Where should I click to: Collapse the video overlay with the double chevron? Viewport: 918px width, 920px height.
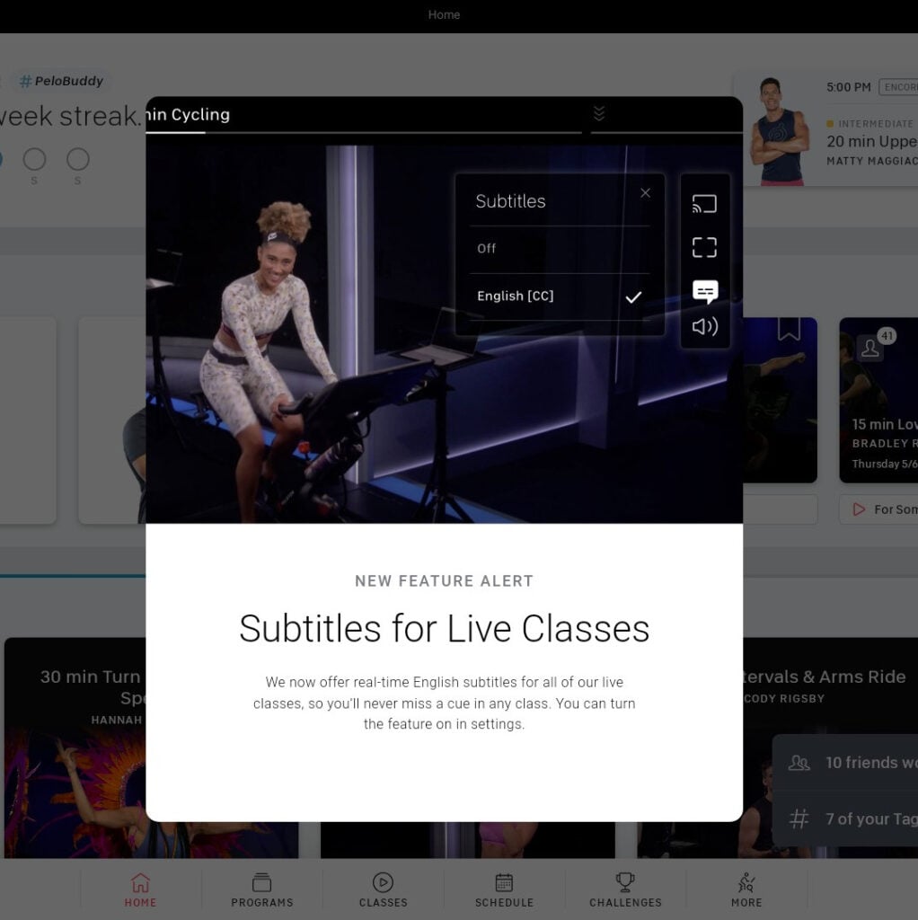pos(598,113)
